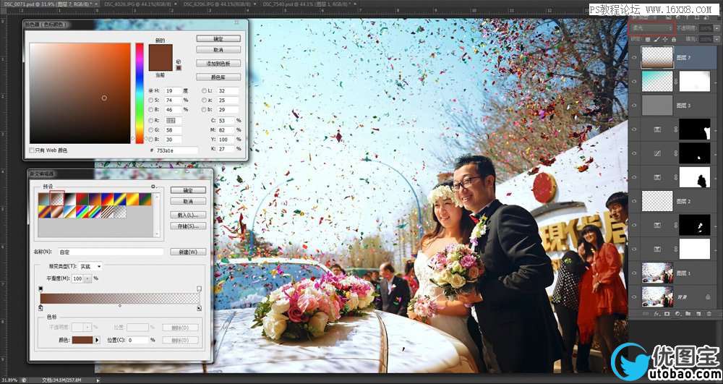The width and height of the screenshot is (723, 384).
Task: Hide the 图层 3 layer via eye icon
Action: (x=634, y=106)
